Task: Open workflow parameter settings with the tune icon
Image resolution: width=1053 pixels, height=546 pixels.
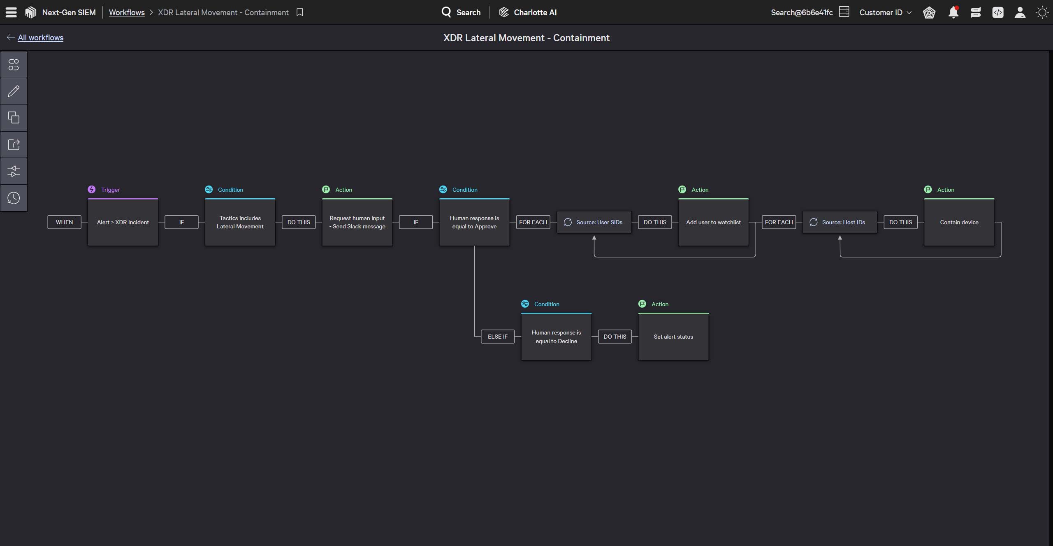Action: (14, 171)
